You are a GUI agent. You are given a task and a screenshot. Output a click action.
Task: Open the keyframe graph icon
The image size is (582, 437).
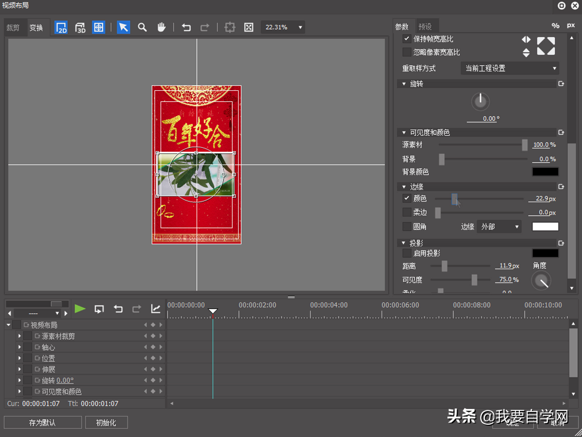[155, 309]
